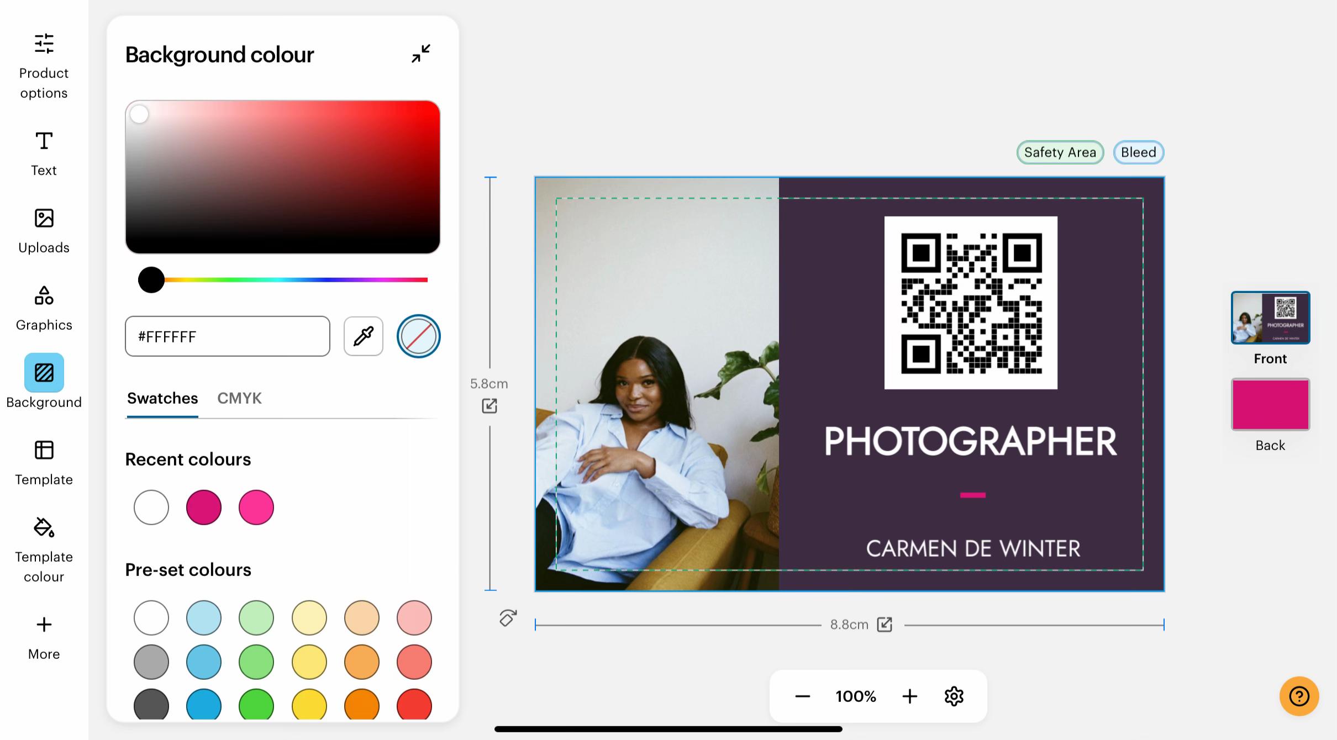
Task: Open the Uploads panel
Action: (44, 231)
